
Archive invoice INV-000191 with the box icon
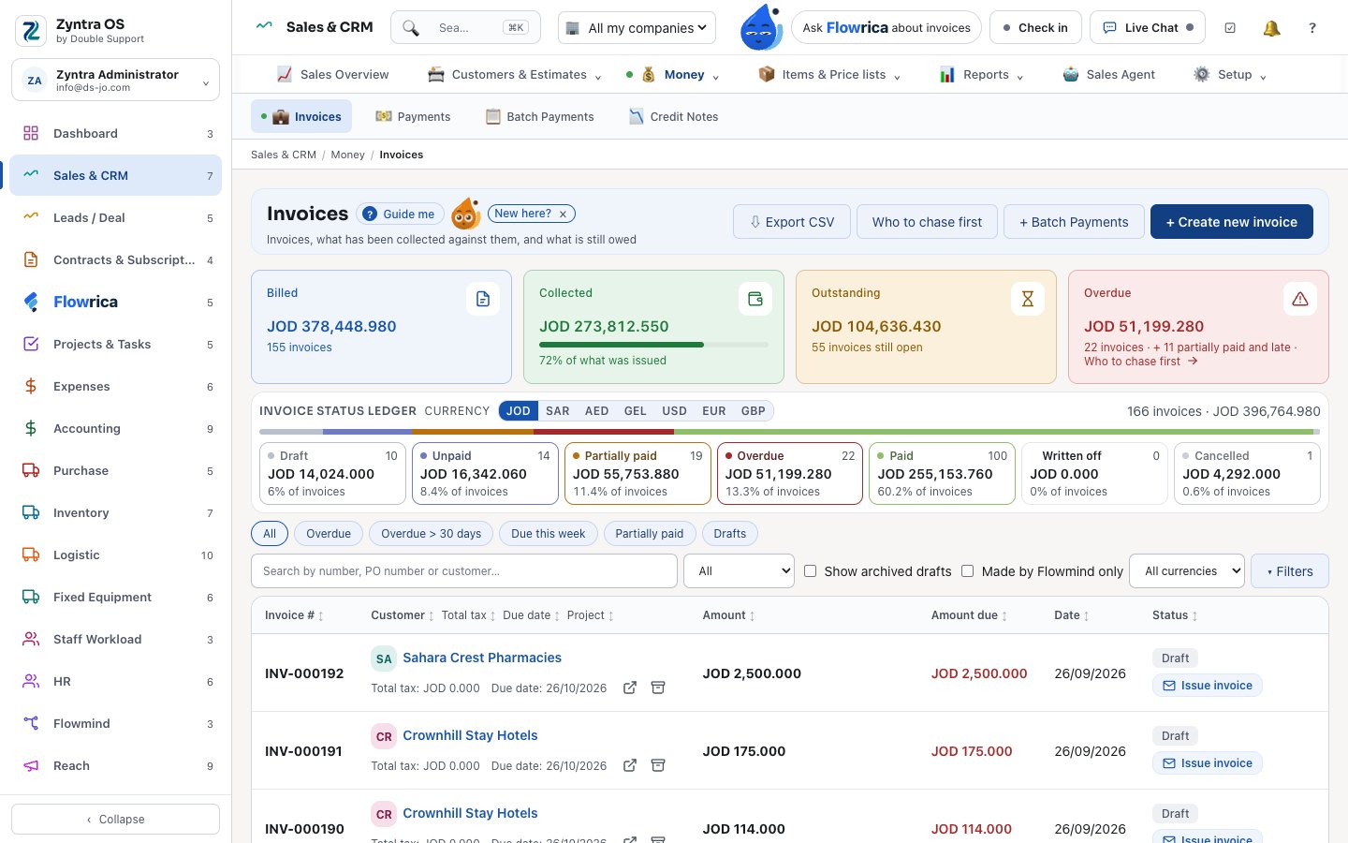[x=658, y=765]
